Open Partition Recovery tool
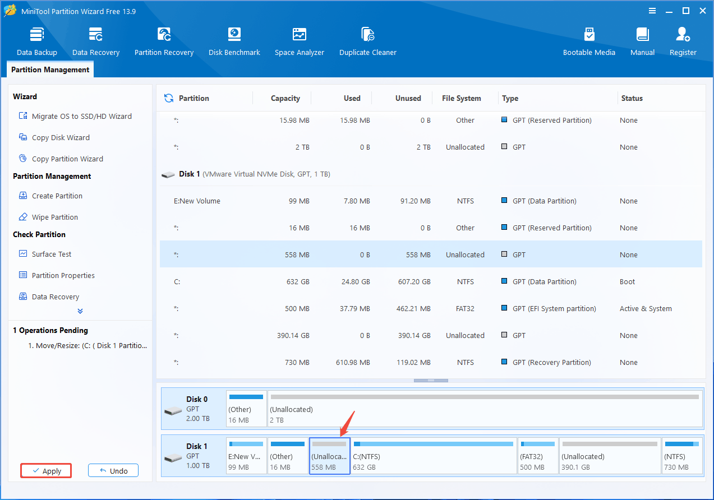 coord(164,41)
